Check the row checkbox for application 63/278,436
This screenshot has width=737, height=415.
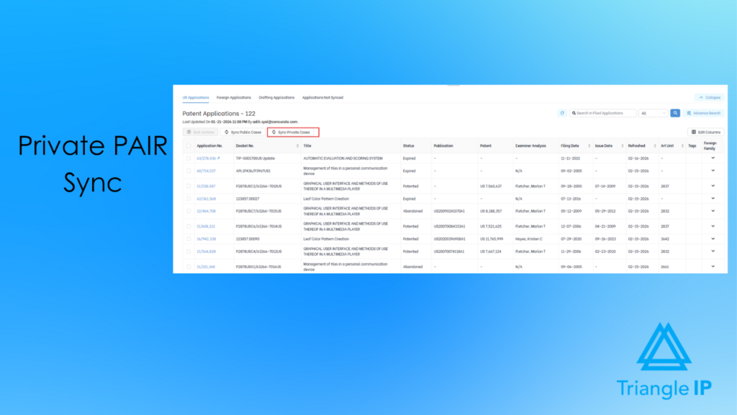pyautogui.click(x=189, y=158)
